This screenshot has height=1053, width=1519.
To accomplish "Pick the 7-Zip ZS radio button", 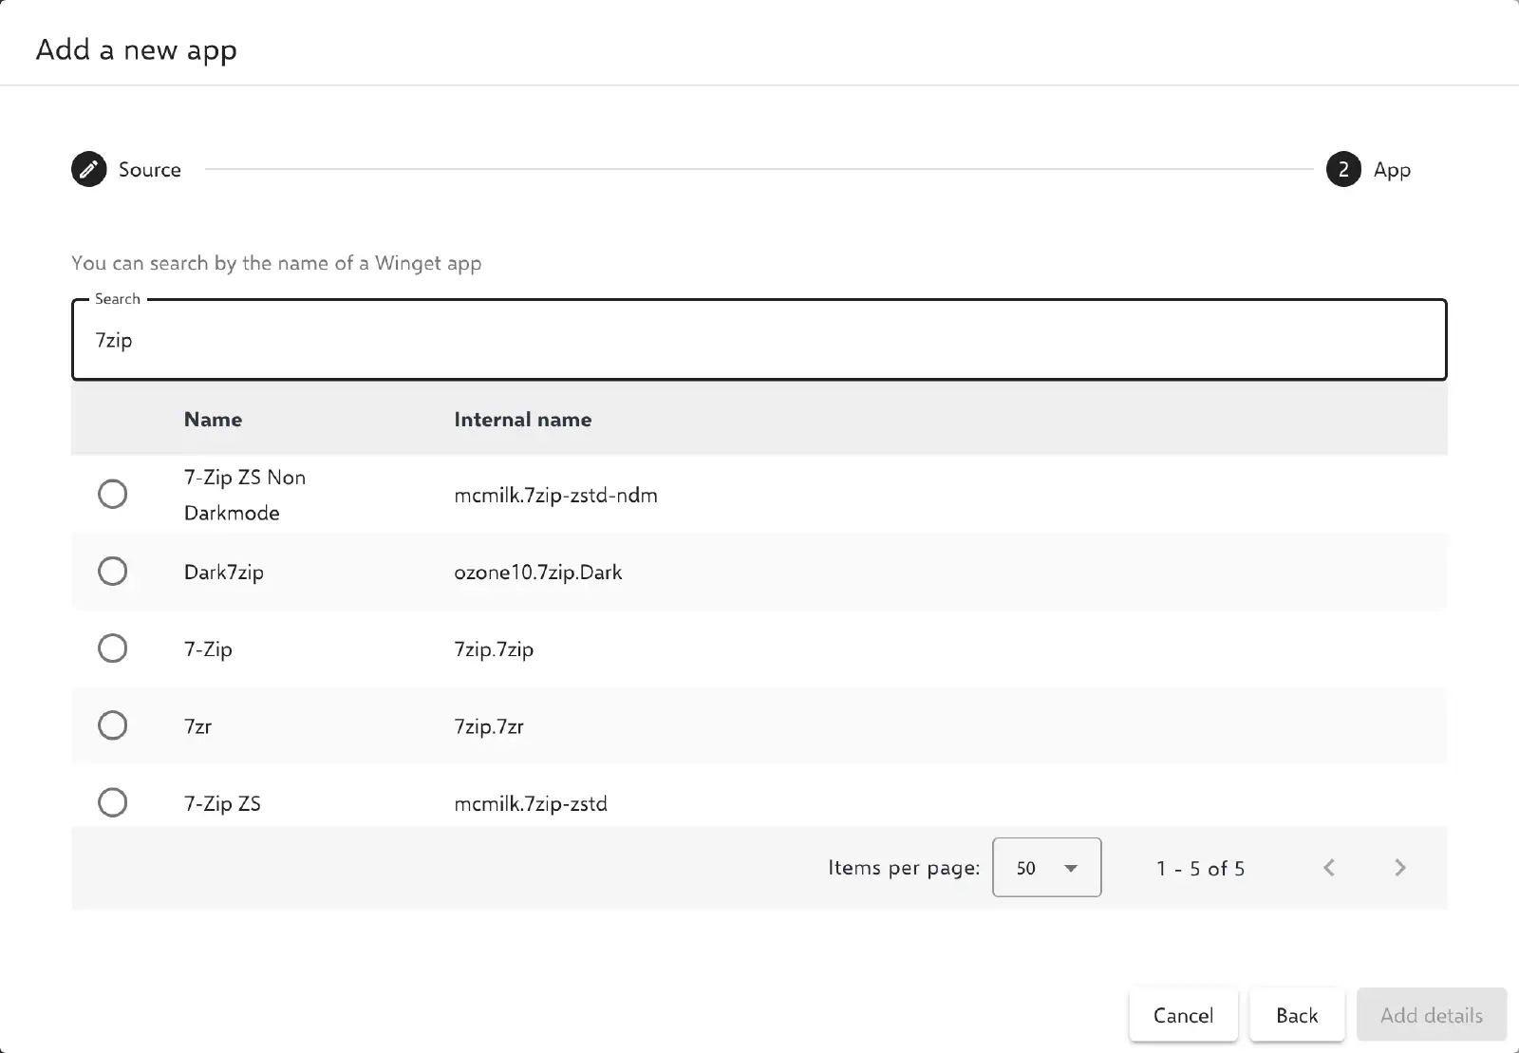I will click(x=113, y=802).
